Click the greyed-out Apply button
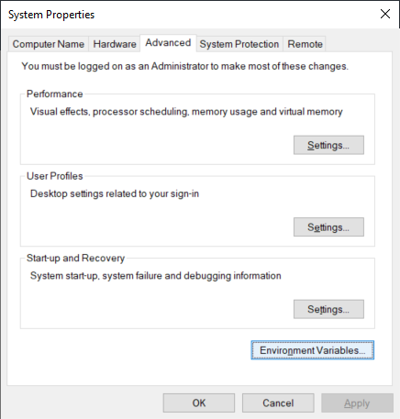 357,402
